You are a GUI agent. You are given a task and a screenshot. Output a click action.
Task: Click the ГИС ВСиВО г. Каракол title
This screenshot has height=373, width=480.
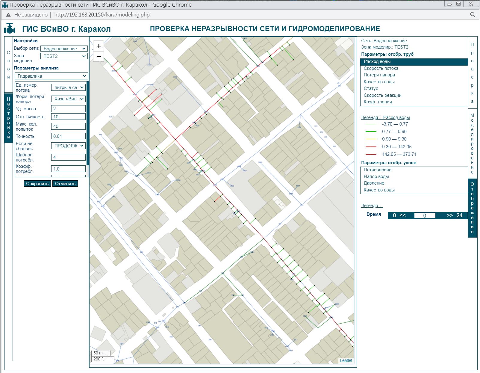[x=66, y=29]
